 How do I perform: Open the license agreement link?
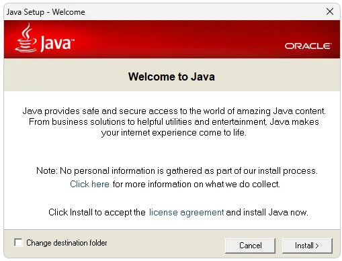pos(186,212)
